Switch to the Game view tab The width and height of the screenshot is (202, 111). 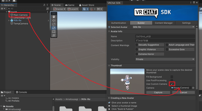70,5
